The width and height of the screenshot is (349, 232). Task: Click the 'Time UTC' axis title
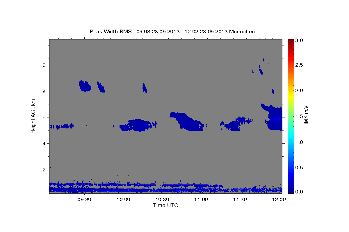coord(165,206)
